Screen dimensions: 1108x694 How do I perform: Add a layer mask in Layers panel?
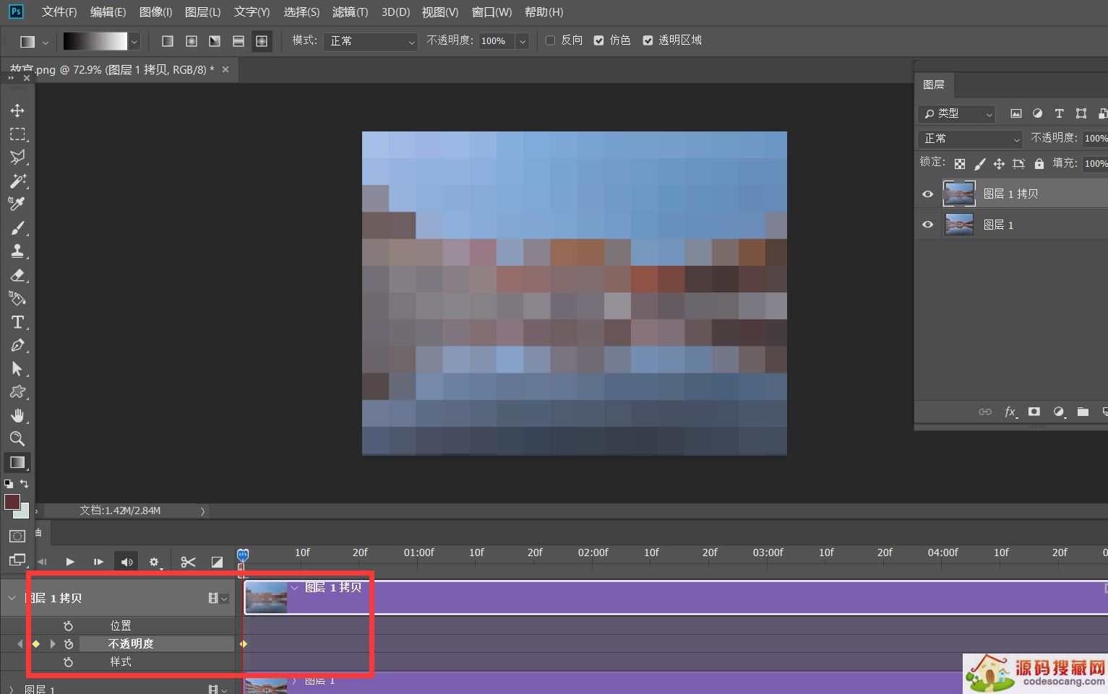click(1034, 412)
